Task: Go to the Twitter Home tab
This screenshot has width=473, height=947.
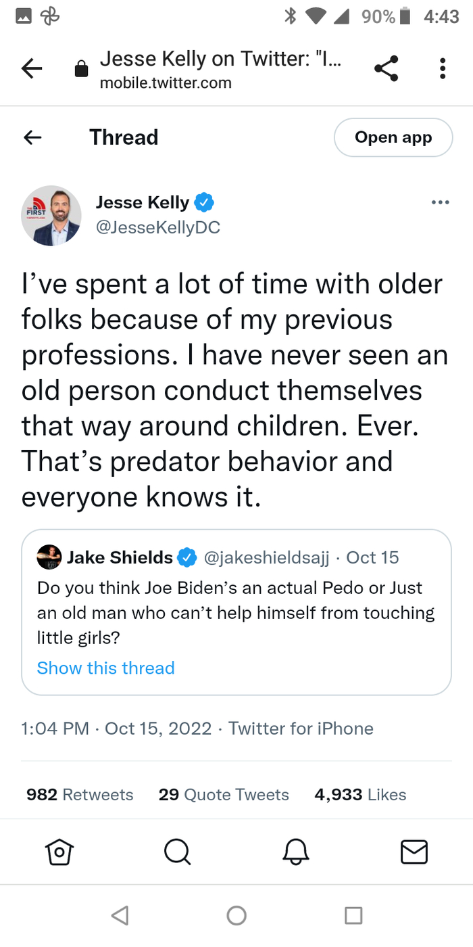Action: (x=59, y=852)
